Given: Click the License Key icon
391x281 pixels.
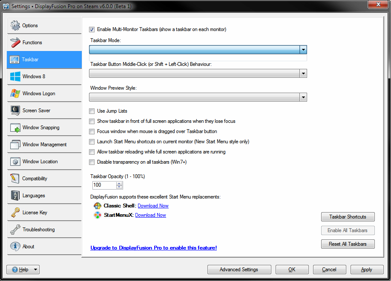Looking at the screenshot, I should click(15, 213).
